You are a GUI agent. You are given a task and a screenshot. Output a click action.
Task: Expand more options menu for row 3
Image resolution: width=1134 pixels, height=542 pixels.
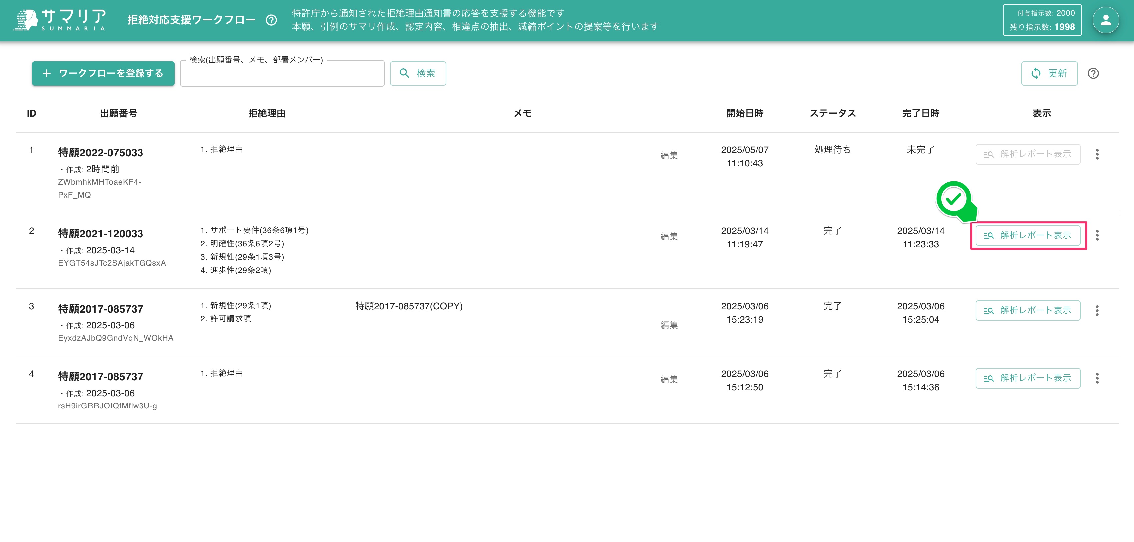pos(1097,311)
